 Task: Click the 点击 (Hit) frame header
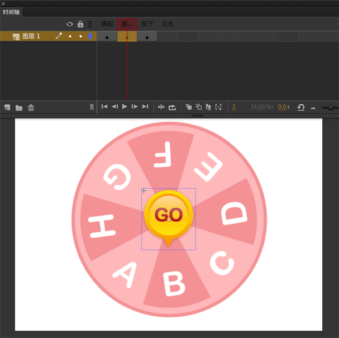click(168, 24)
